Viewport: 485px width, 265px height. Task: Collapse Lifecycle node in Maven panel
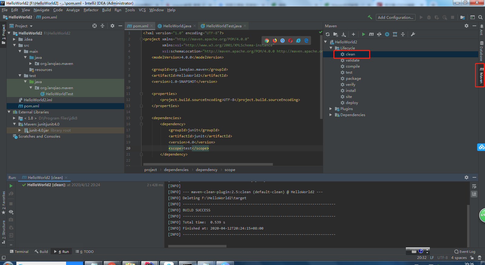pyautogui.click(x=331, y=48)
